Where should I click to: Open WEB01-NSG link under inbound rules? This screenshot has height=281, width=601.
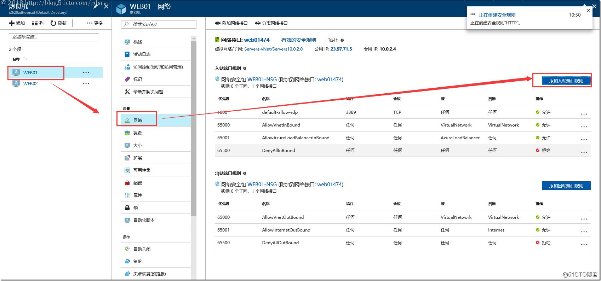coord(262,80)
